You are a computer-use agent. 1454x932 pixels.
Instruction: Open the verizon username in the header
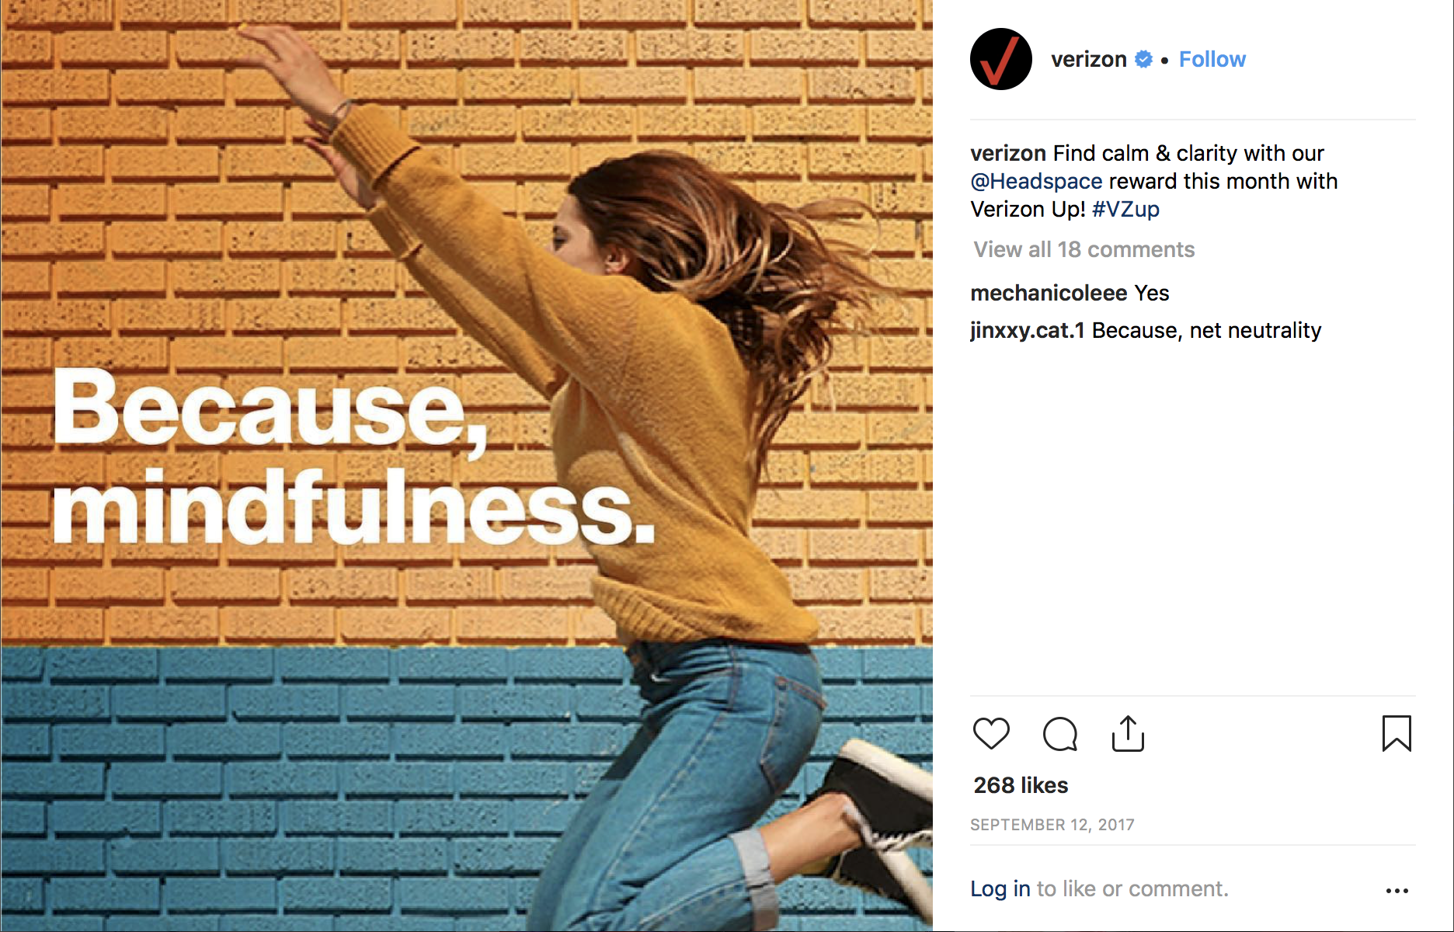coord(1088,59)
